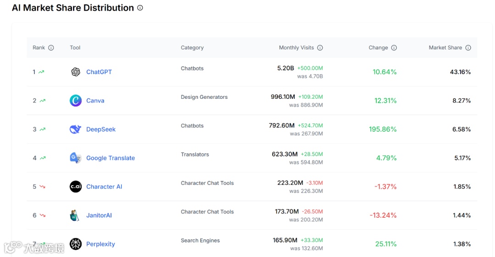Click the Category column header

192,48
